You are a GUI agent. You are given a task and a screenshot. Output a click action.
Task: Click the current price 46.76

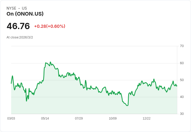[x=18, y=26]
